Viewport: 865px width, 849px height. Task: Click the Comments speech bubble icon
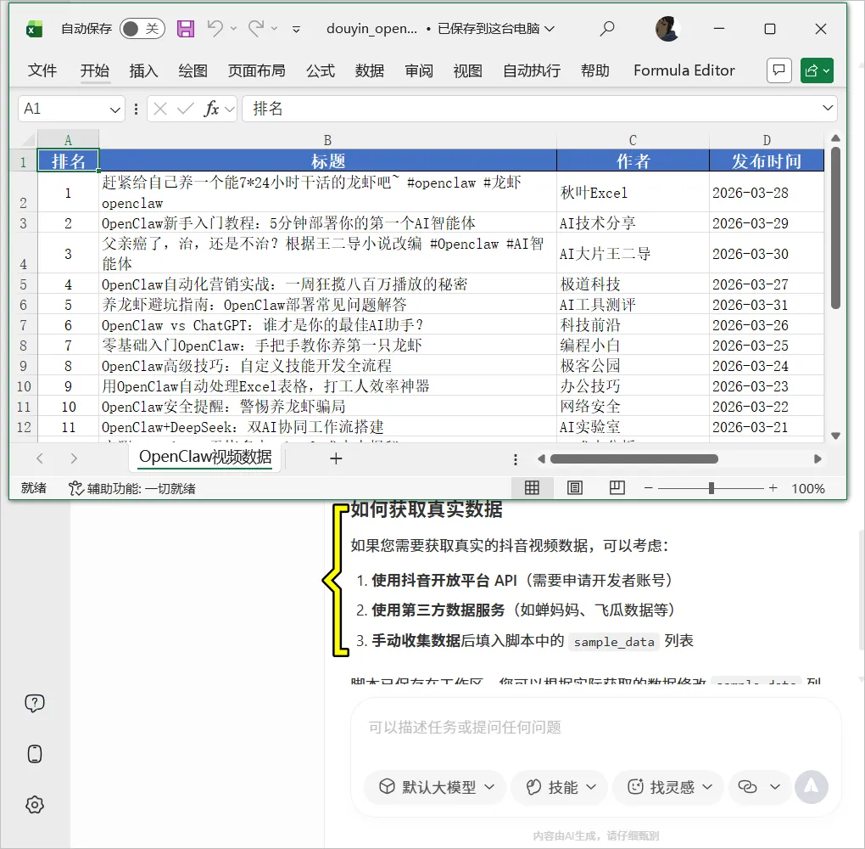pos(779,70)
